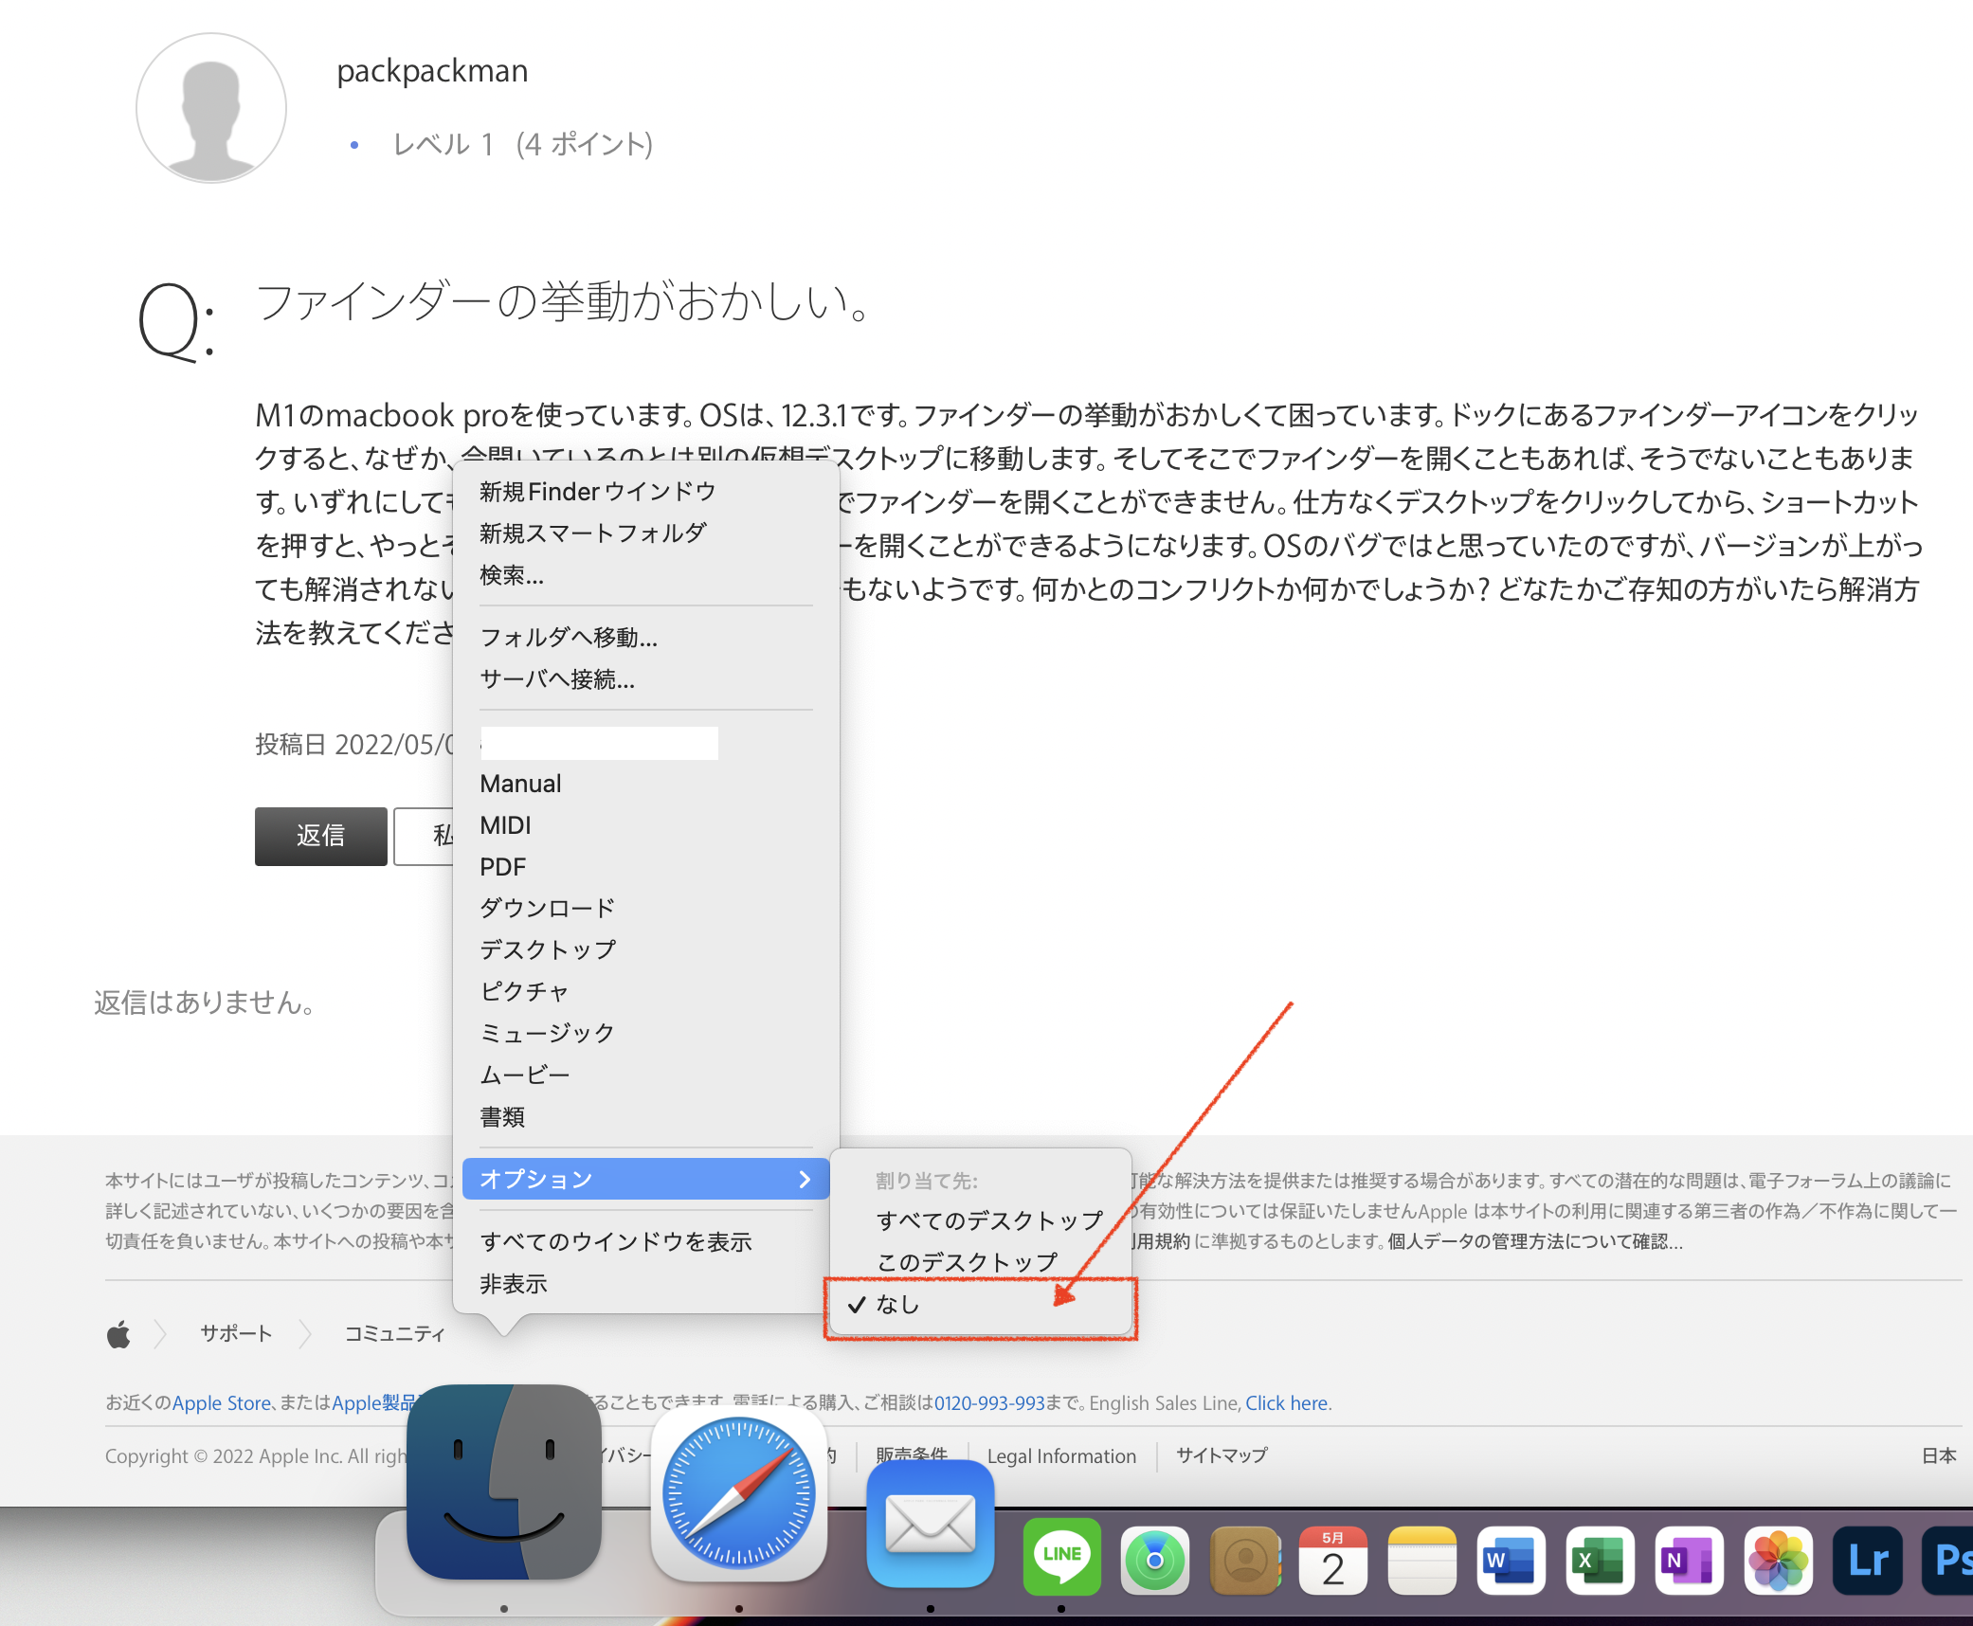Select フォルダへ移動... from menu
The width and height of the screenshot is (1973, 1626).
pyautogui.click(x=569, y=637)
